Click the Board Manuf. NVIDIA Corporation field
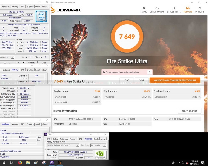Image resolution: width=208 pixels, height=166 pixels. [x=75, y=155]
